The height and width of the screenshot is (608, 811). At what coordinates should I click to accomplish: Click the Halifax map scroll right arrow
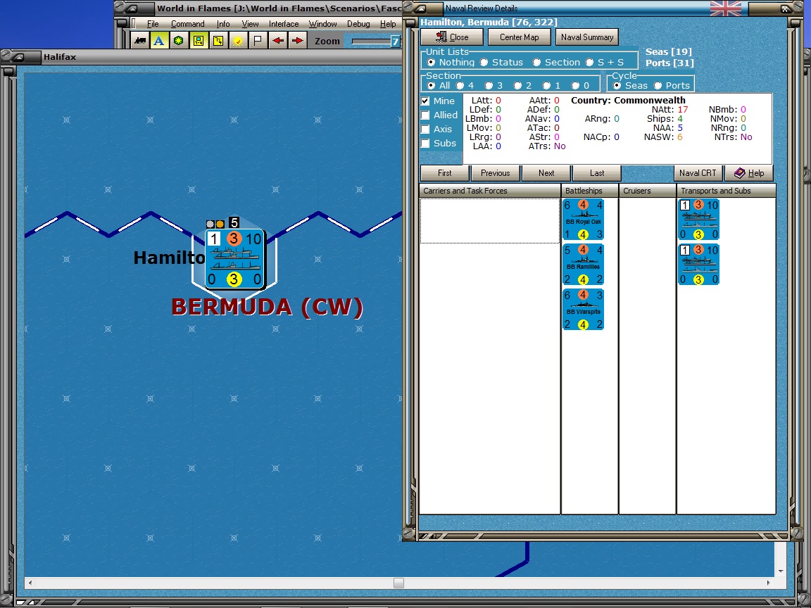click(768, 583)
